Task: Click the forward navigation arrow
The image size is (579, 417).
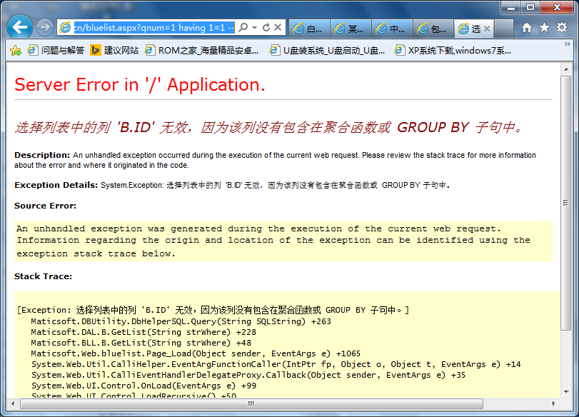Action: [45, 27]
